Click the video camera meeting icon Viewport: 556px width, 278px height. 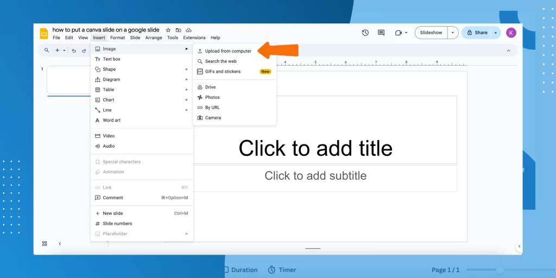point(398,33)
